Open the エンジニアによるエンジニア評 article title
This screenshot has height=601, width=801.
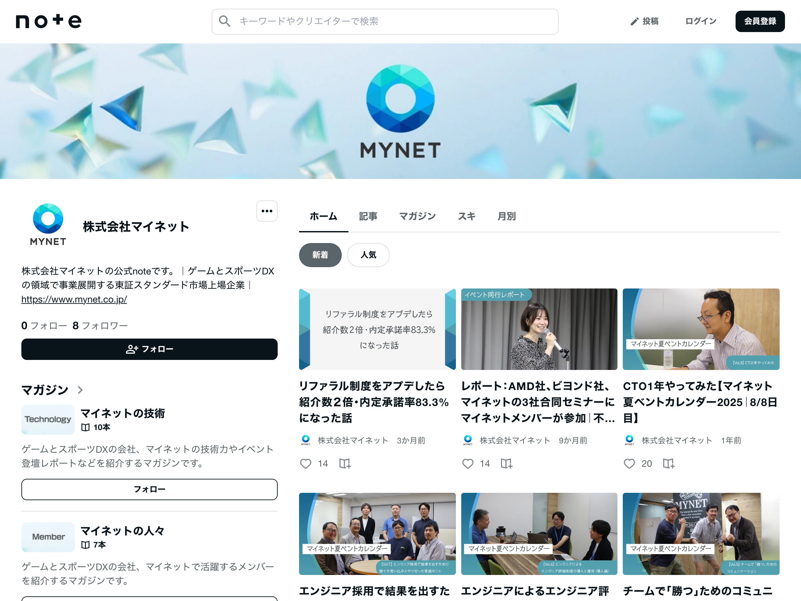pos(535,591)
